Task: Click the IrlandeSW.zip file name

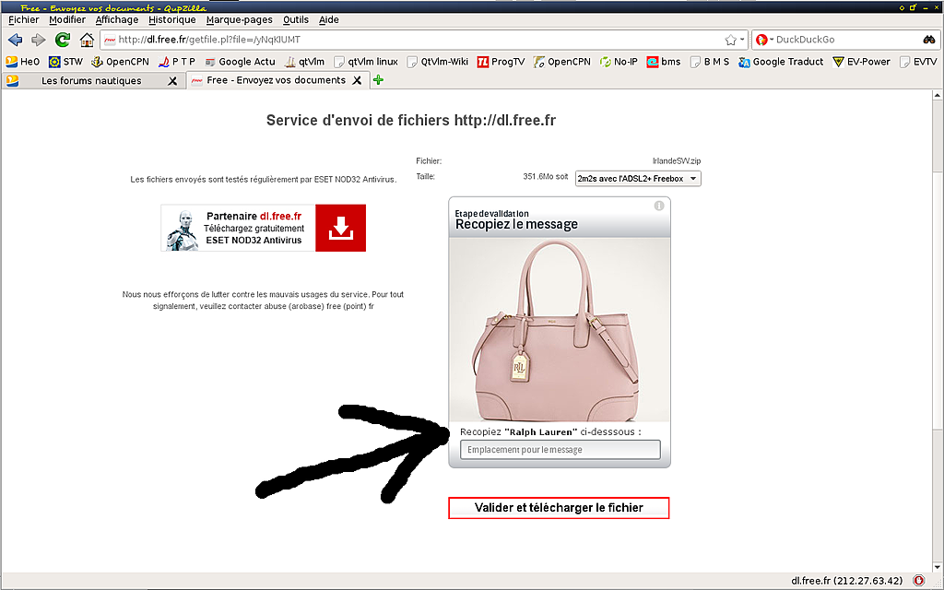Action: (677, 161)
